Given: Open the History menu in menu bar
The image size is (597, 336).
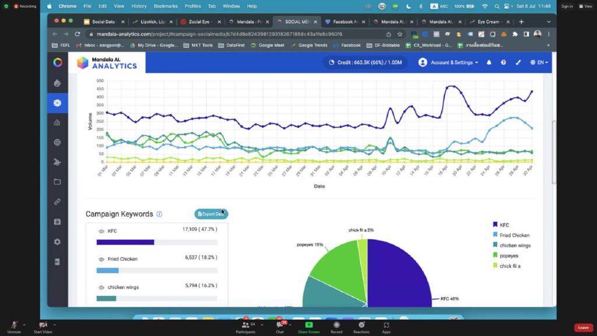Looking at the screenshot, I should pos(139,6).
